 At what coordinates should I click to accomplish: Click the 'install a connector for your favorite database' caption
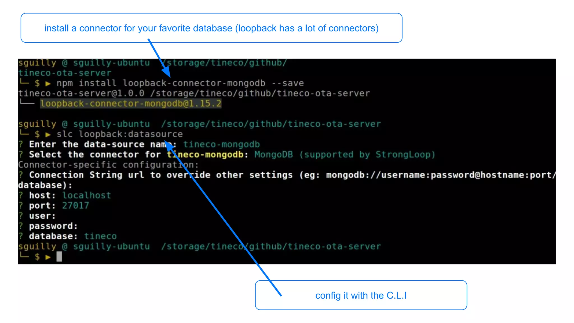[212, 28]
